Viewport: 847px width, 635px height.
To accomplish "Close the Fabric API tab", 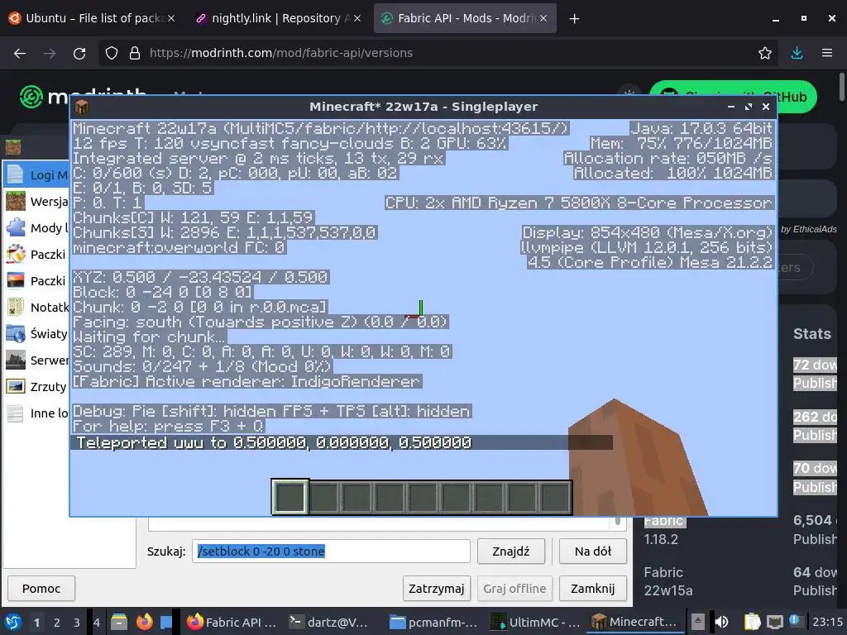I will (x=543, y=18).
